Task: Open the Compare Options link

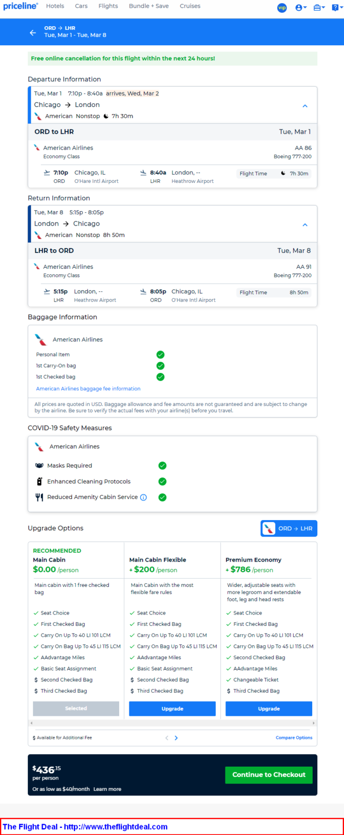Action: pyautogui.click(x=294, y=738)
